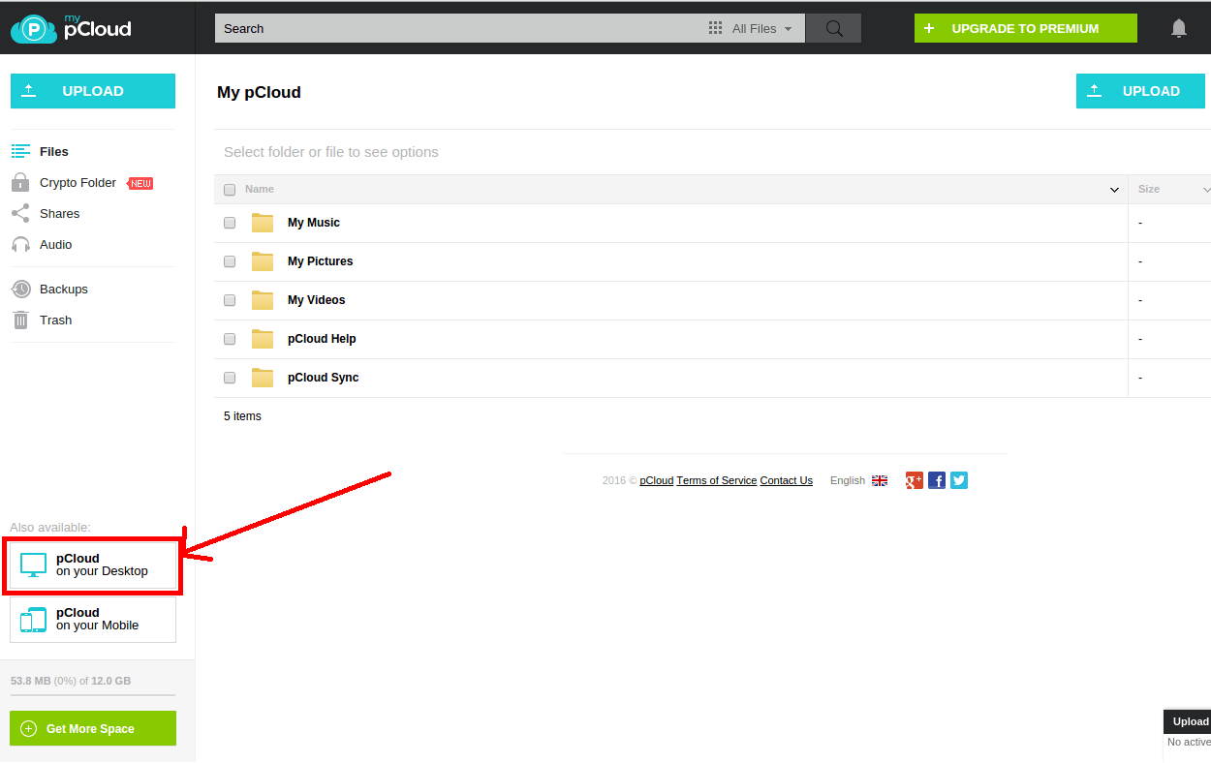Open the My Pictures folder name
Image resolution: width=1211 pixels, height=763 pixels.
[x=321, y=261]
